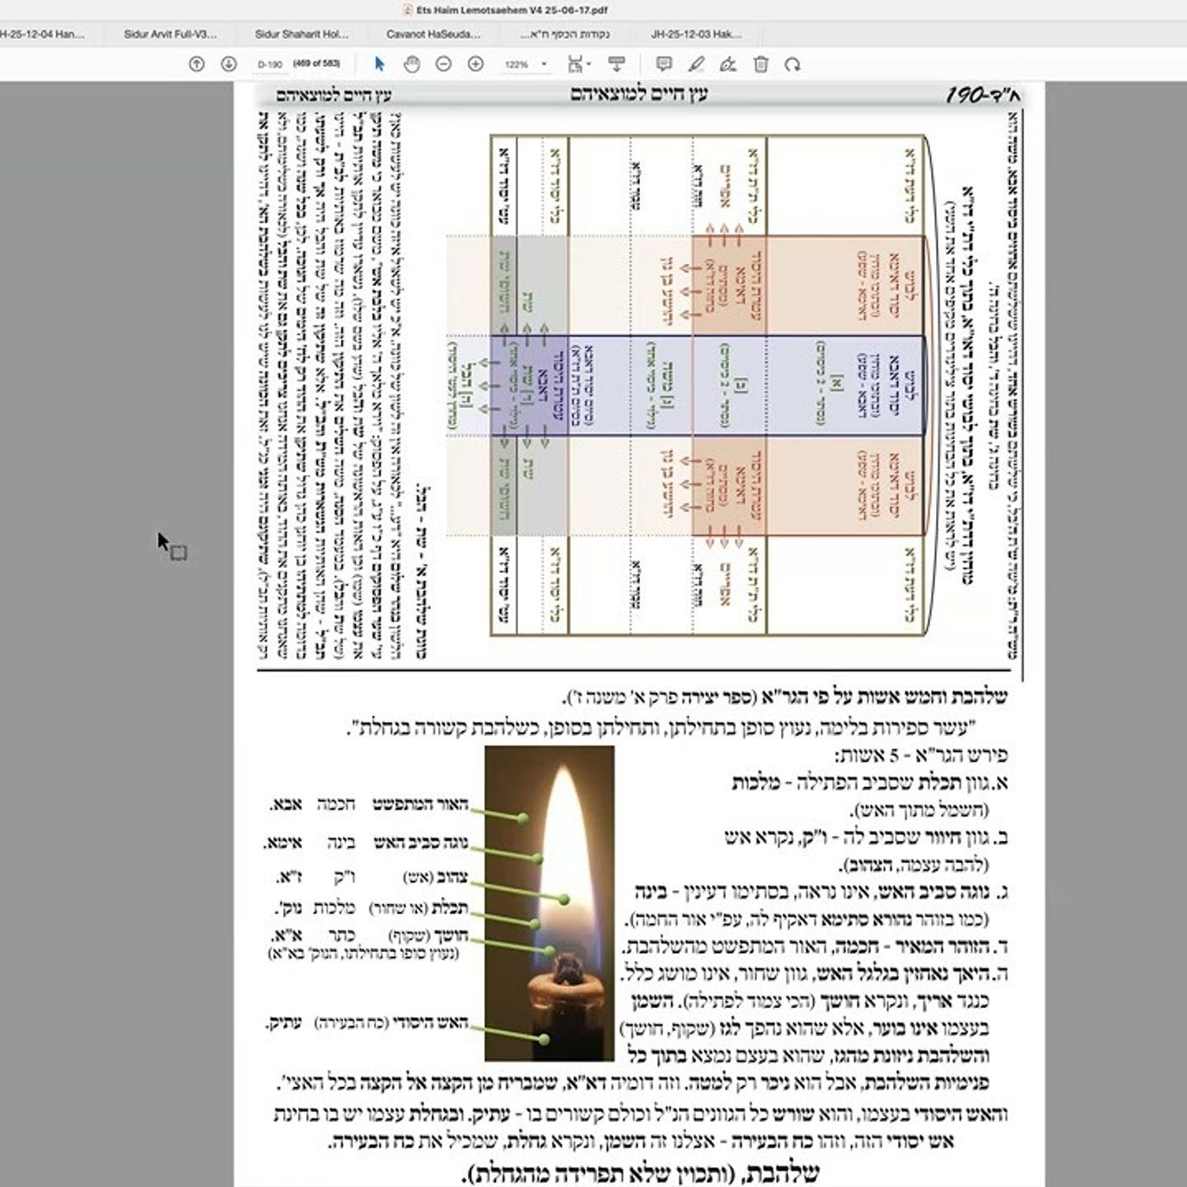Switch to Cavanot HaSeuda tab
This screenshot has width=1187, height=1187.
click(433, 35)
